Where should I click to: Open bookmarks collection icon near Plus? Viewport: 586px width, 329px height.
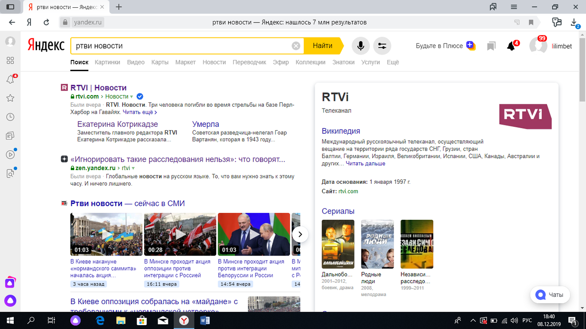click(491, 46)
